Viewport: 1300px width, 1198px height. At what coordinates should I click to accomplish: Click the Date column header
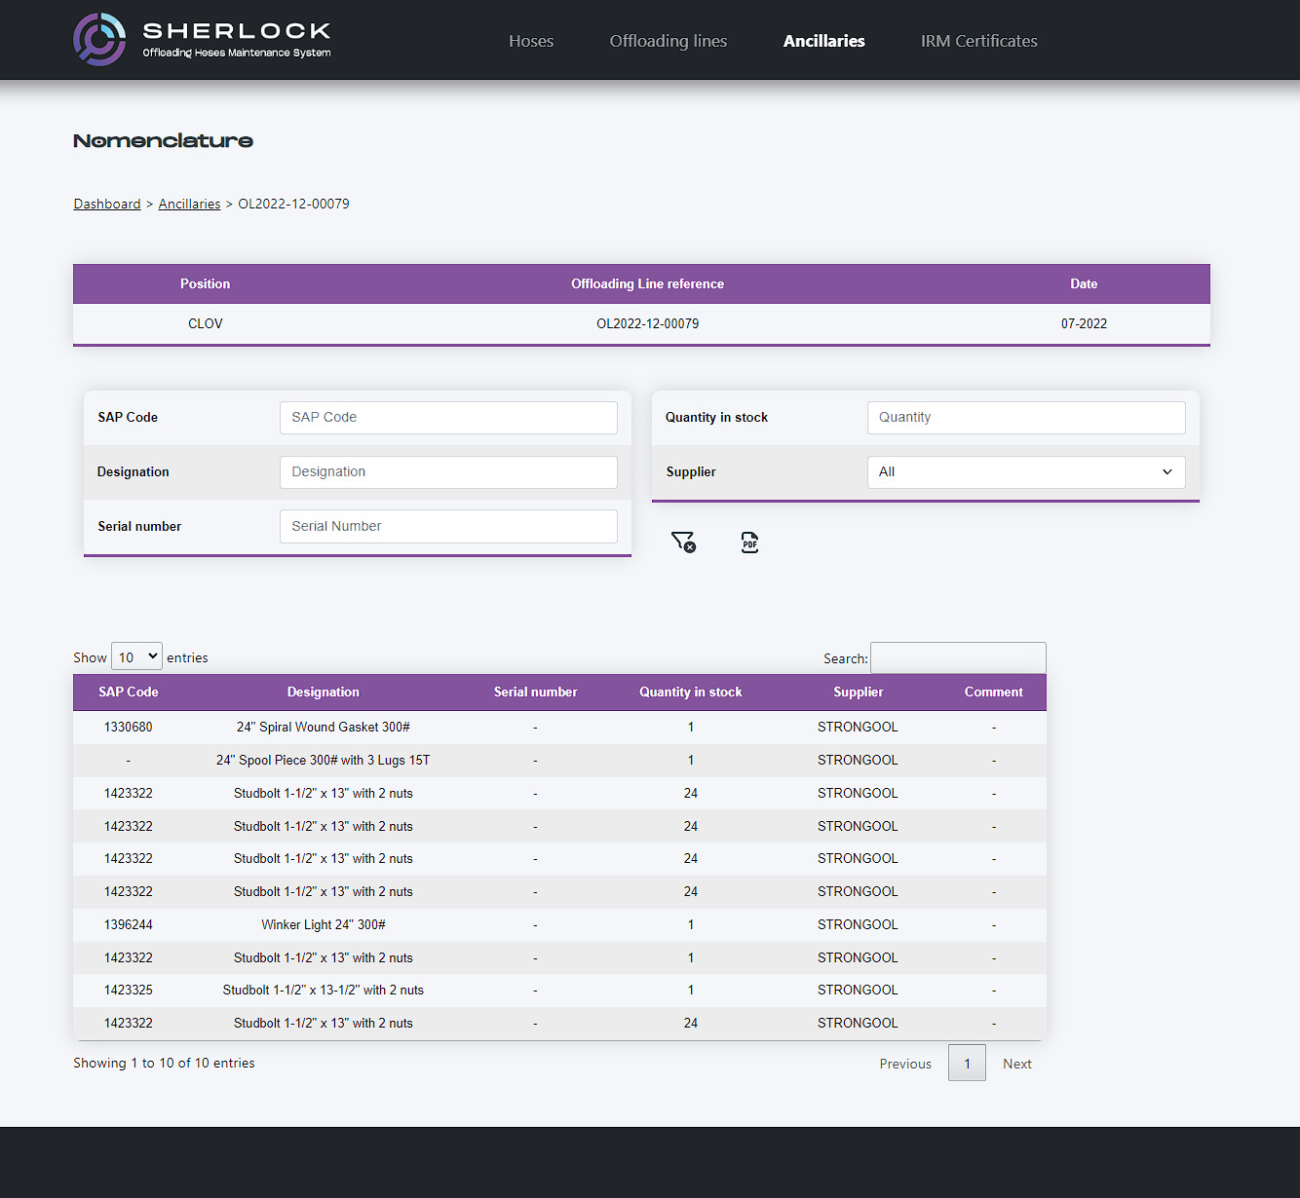pyautogui.click(x=1085, y=284)
